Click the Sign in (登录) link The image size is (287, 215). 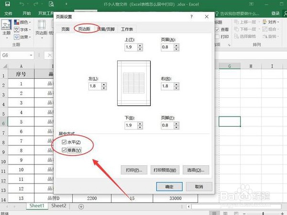[x=275, y=13]
